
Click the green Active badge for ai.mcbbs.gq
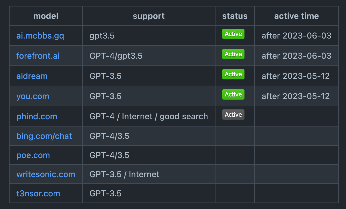233,34
